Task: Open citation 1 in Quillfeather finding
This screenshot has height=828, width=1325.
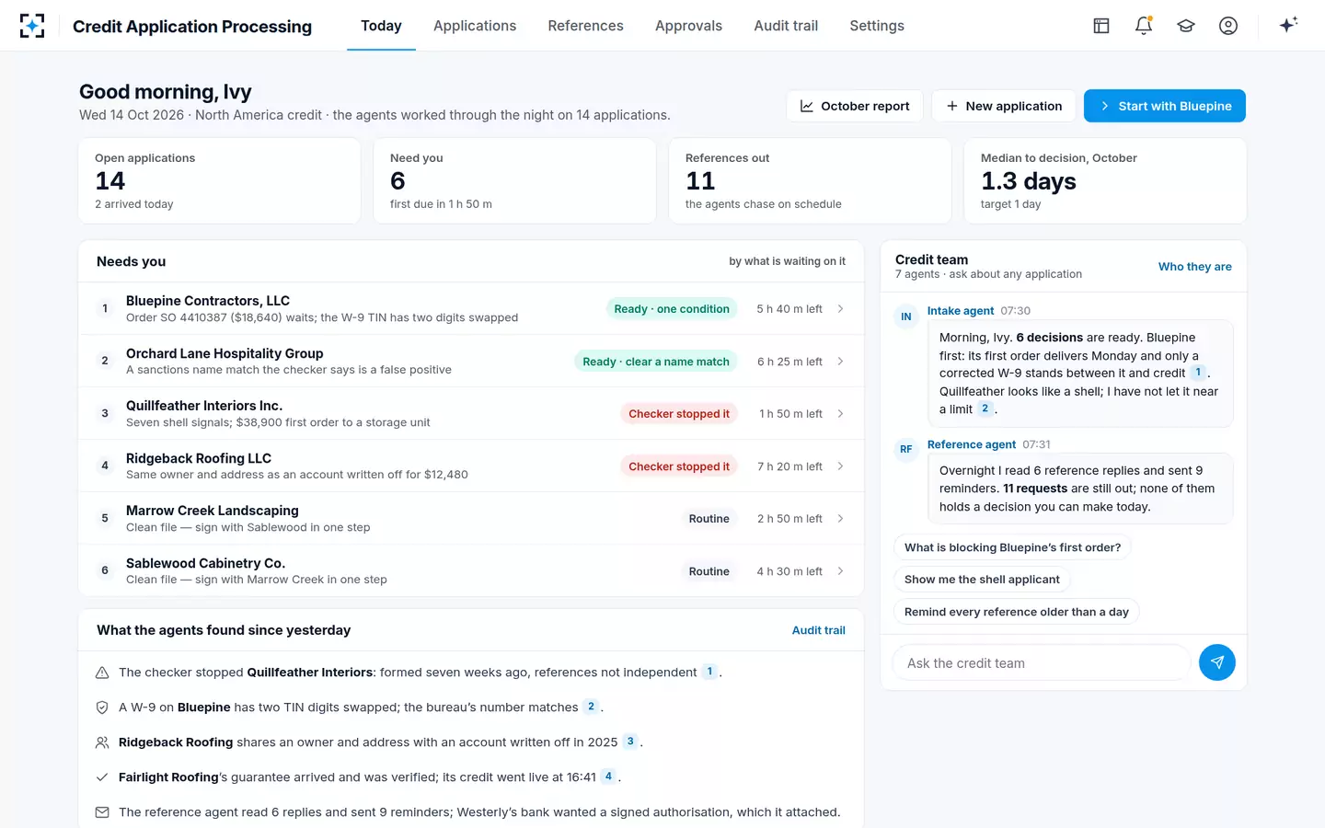Action: 709,672
